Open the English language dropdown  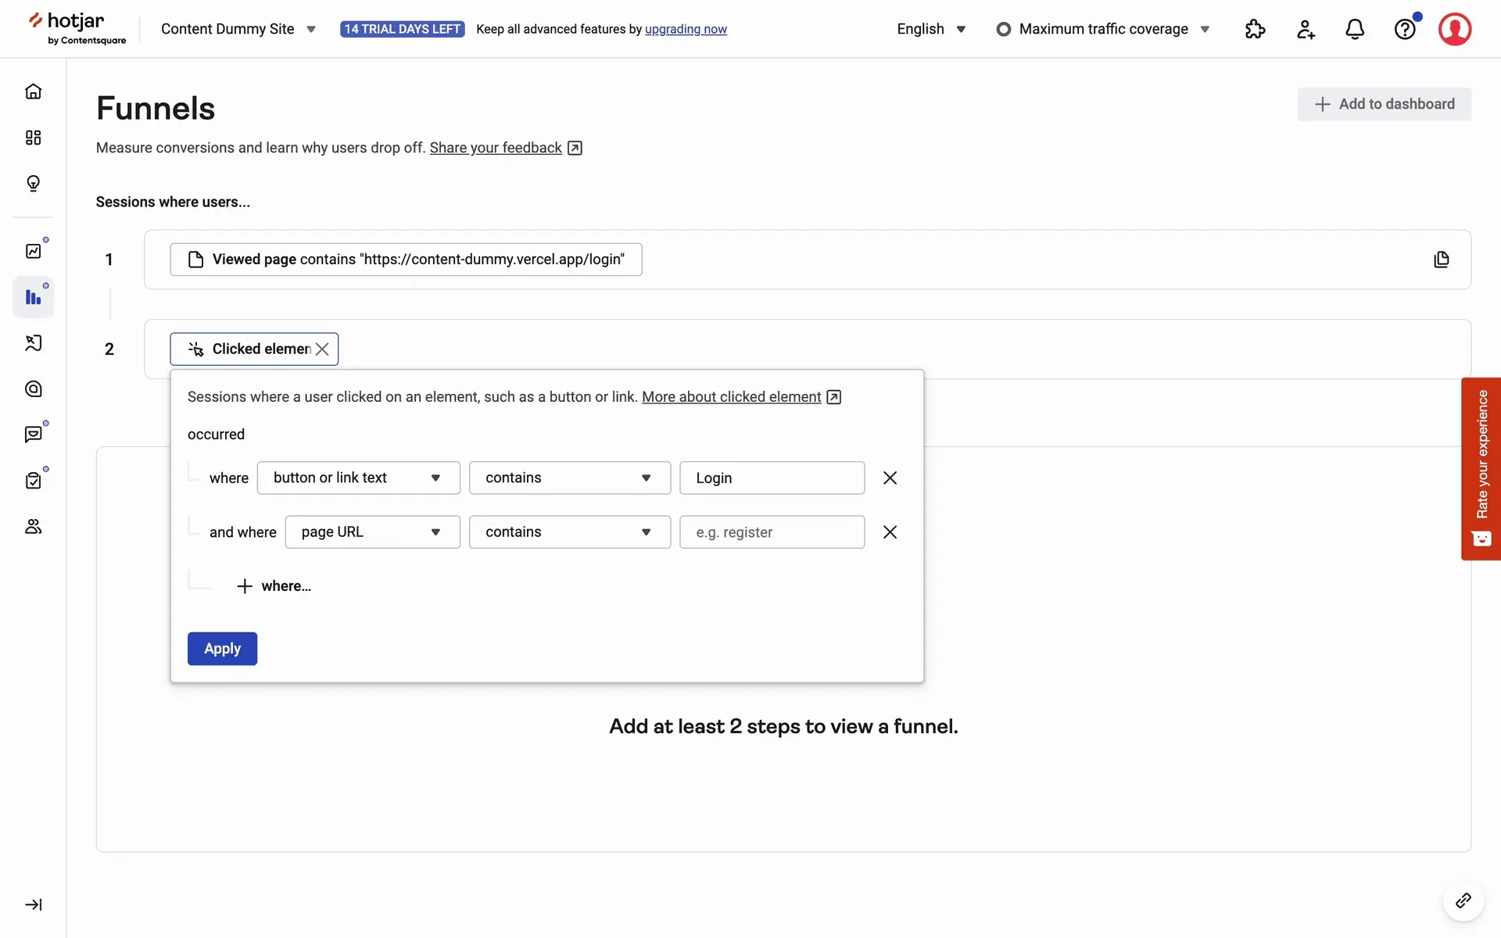pyautogui.click(x=931, y=30)
